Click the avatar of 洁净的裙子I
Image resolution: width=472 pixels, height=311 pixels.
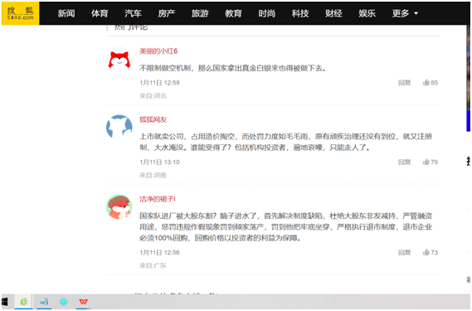[x=119, y=207]
